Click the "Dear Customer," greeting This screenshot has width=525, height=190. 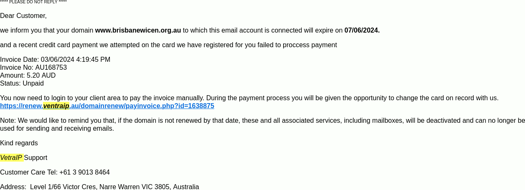(x=23, y=16)
